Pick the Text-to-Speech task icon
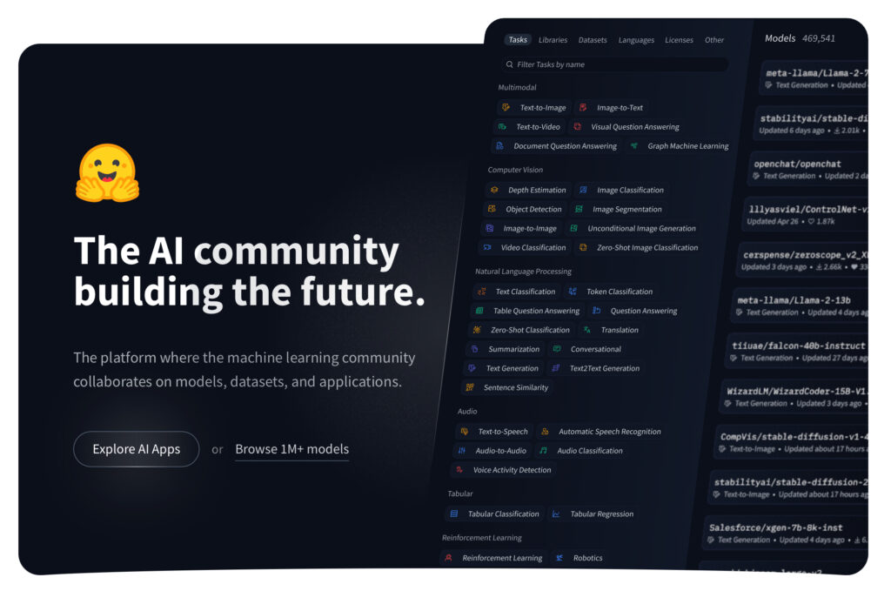This screenshot has height=591, width=891. pyautogui.click(x=465, y=432)
